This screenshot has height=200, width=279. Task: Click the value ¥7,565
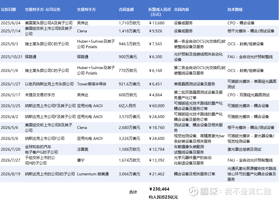(156, 44)
